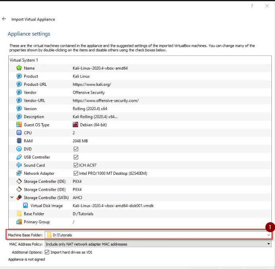Select the D:/Tutorials base folder value
This screenshot has width=275, height=269.
pos(83,214)
